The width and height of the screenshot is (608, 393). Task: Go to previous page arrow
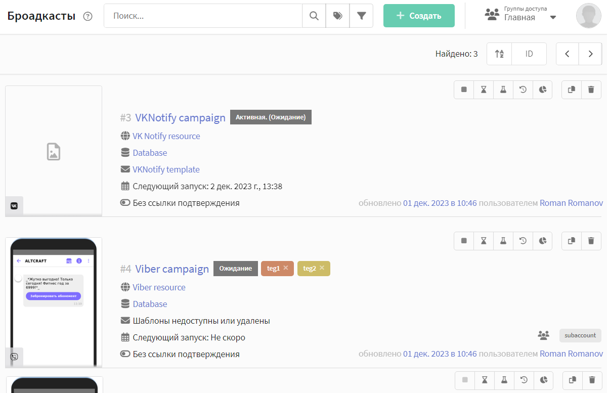point(568,54)
